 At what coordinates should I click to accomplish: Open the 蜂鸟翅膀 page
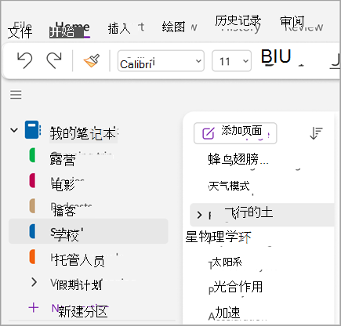(x=238, y=159)
